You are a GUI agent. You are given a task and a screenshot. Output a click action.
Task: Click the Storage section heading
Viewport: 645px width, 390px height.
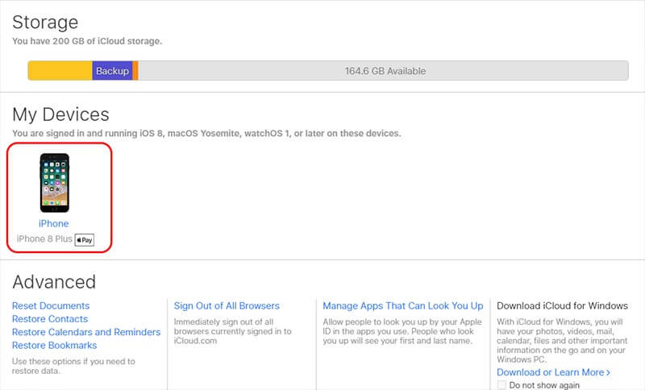(45, 23)
